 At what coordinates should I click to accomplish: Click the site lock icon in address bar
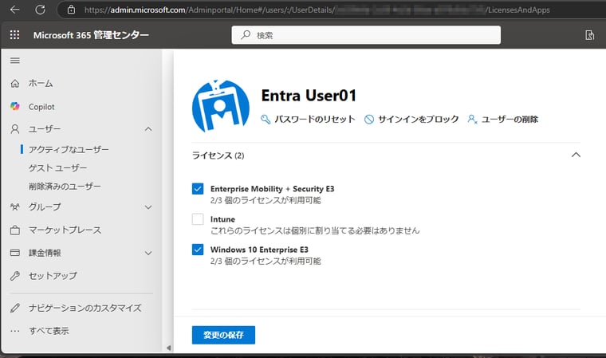coord(71,10)
